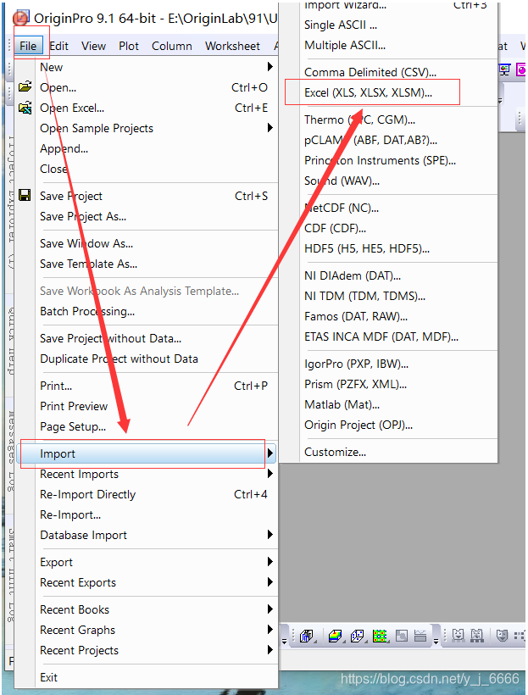Click Page Setup menu item

[x=73, y=427]
